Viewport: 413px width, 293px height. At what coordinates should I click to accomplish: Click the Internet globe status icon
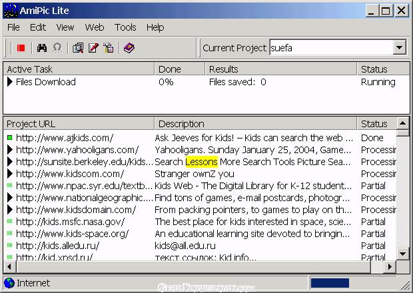coord(9,283)
